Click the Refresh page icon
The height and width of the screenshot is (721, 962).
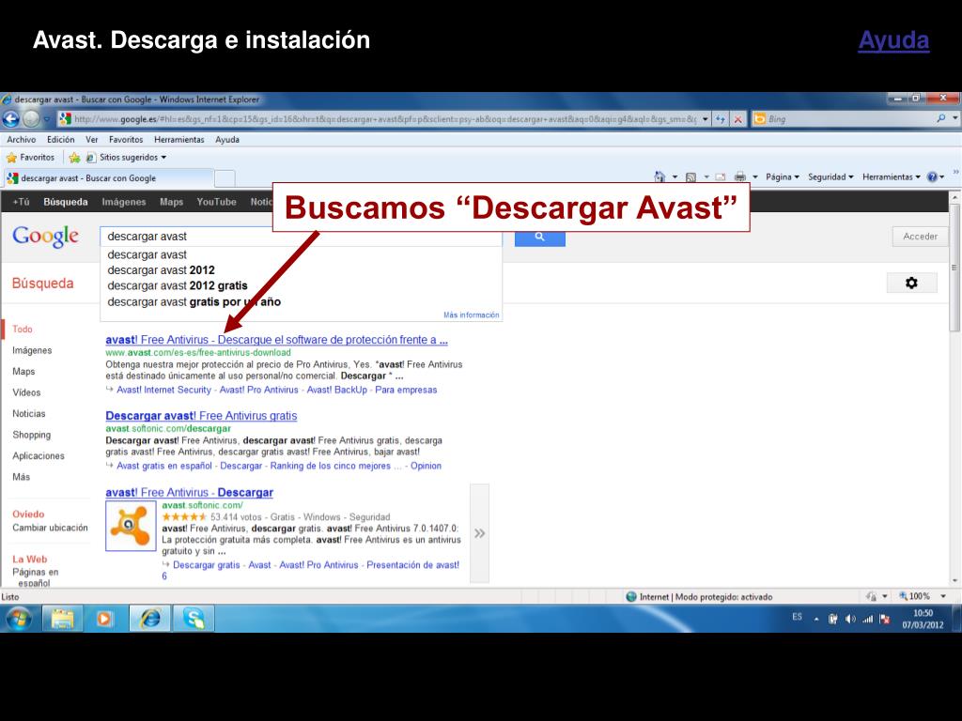coord(721,119)
